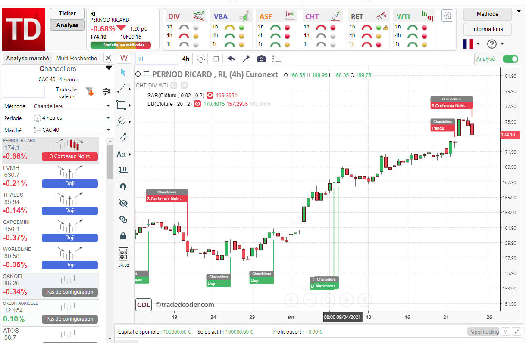Click the Statistiques méthodes gradient bar
Image resolution: width=526 pixels, height=343 pixels.
[x=121, y=45]
